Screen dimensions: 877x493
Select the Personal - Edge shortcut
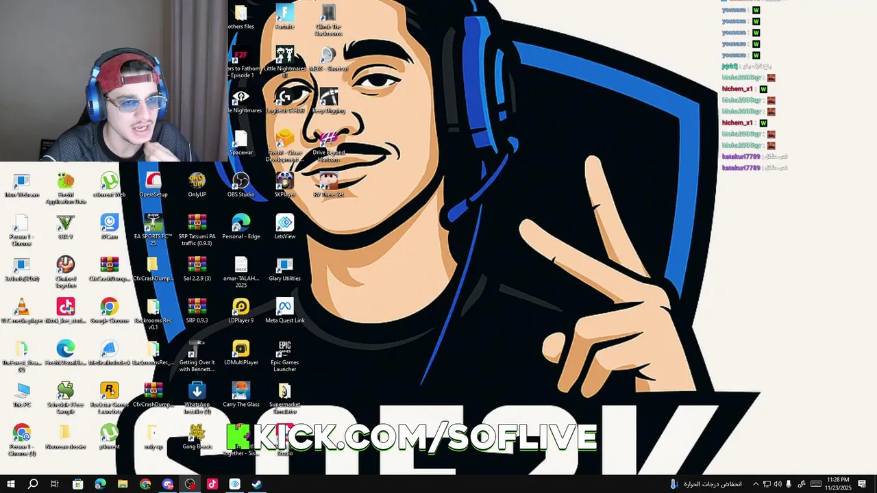point(241,227)
